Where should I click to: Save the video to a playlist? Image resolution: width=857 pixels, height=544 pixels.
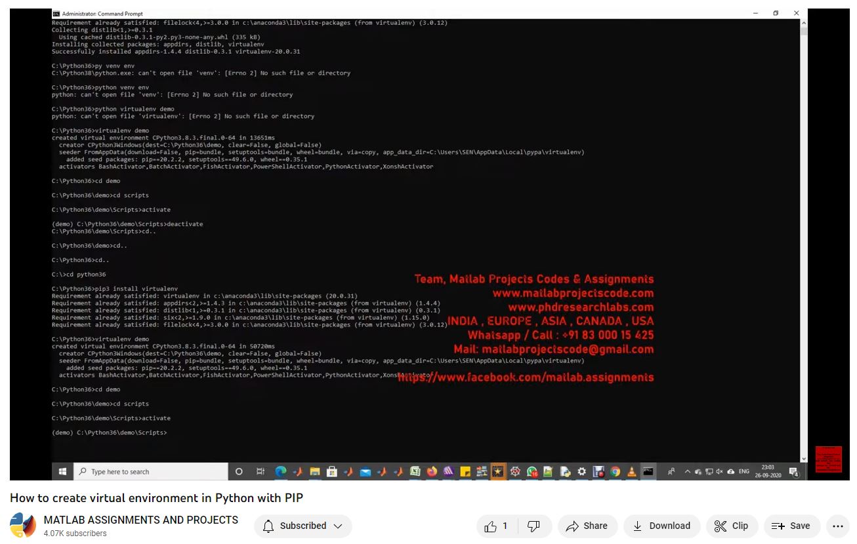point(791,526)
